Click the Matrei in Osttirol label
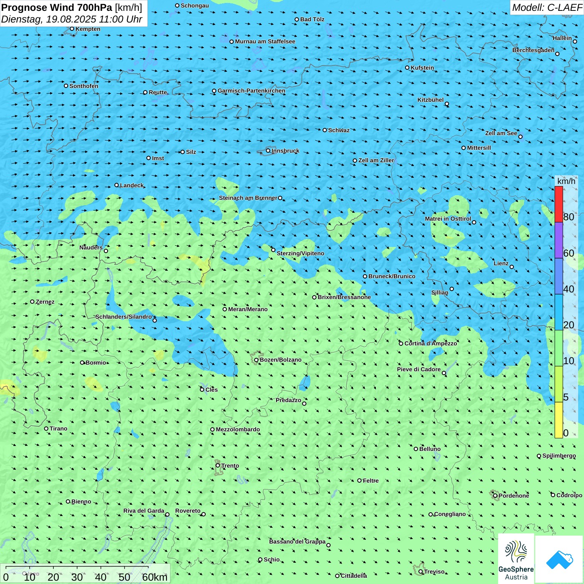 pyautogui.click(x=448, y=219)
